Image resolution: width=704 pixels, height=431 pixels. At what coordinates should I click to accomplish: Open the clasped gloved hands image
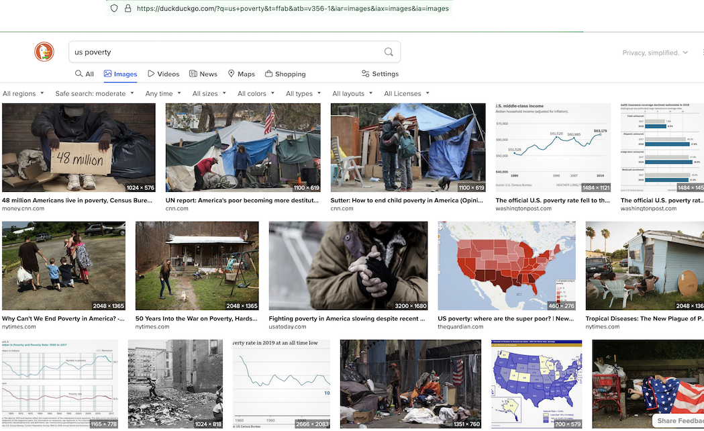(348, 266)
